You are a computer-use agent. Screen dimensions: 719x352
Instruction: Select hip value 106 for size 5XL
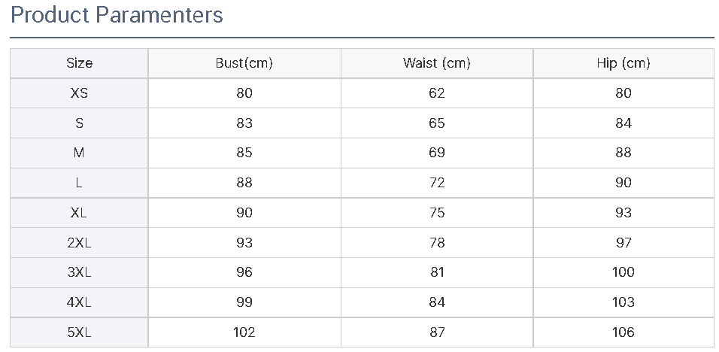pos(623,332)
